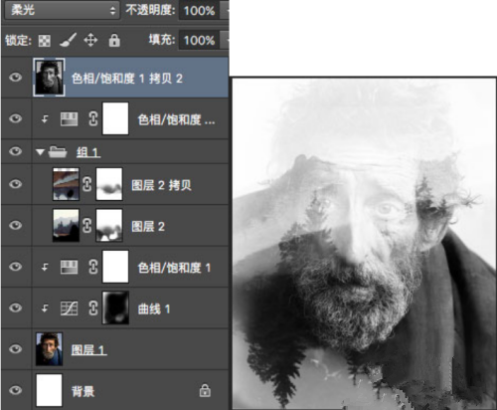
Task: Click the clipping arrow on 曲线 1
Action: coord(45,308)
